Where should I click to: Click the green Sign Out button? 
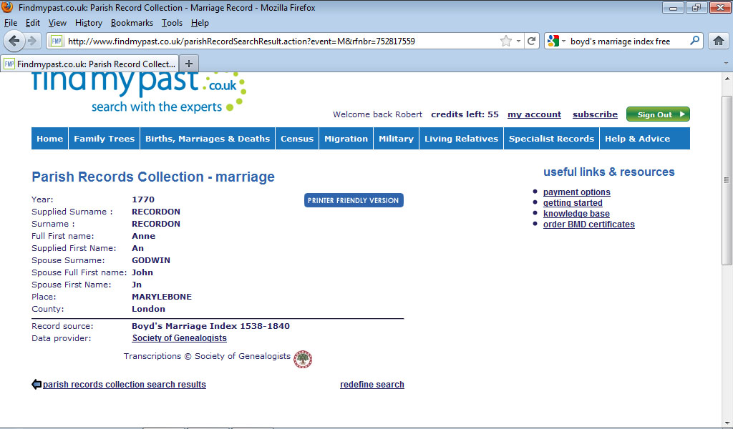(x=658, y=114)
